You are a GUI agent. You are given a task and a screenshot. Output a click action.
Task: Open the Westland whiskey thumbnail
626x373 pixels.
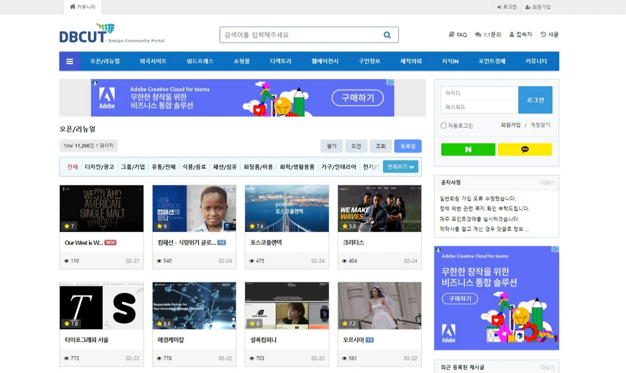[102, 208]
